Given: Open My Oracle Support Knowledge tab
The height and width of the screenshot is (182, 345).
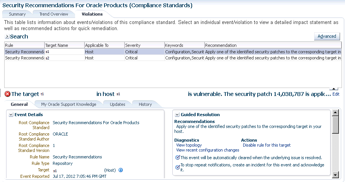Looking at the screenshot, I should pos(69,104).
